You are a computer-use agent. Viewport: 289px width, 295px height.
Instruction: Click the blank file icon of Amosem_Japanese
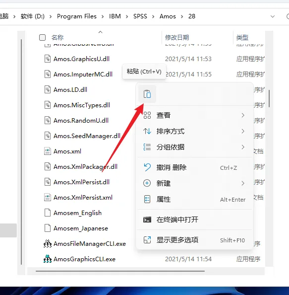[x=48, y=228]
